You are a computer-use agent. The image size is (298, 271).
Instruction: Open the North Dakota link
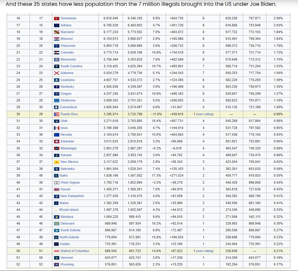(x=69, y=237)
